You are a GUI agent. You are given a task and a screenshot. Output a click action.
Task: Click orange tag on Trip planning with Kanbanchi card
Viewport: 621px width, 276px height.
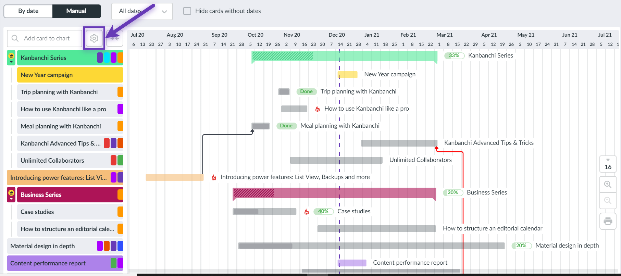point(121,92)
